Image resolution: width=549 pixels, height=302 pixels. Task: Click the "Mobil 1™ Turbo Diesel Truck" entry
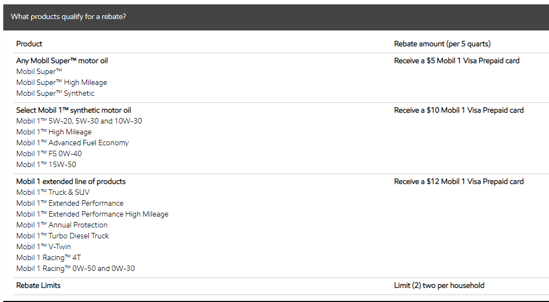coord(63,236)
